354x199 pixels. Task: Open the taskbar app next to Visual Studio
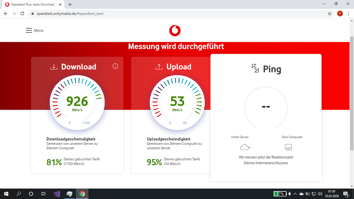(x=69, y=194)
